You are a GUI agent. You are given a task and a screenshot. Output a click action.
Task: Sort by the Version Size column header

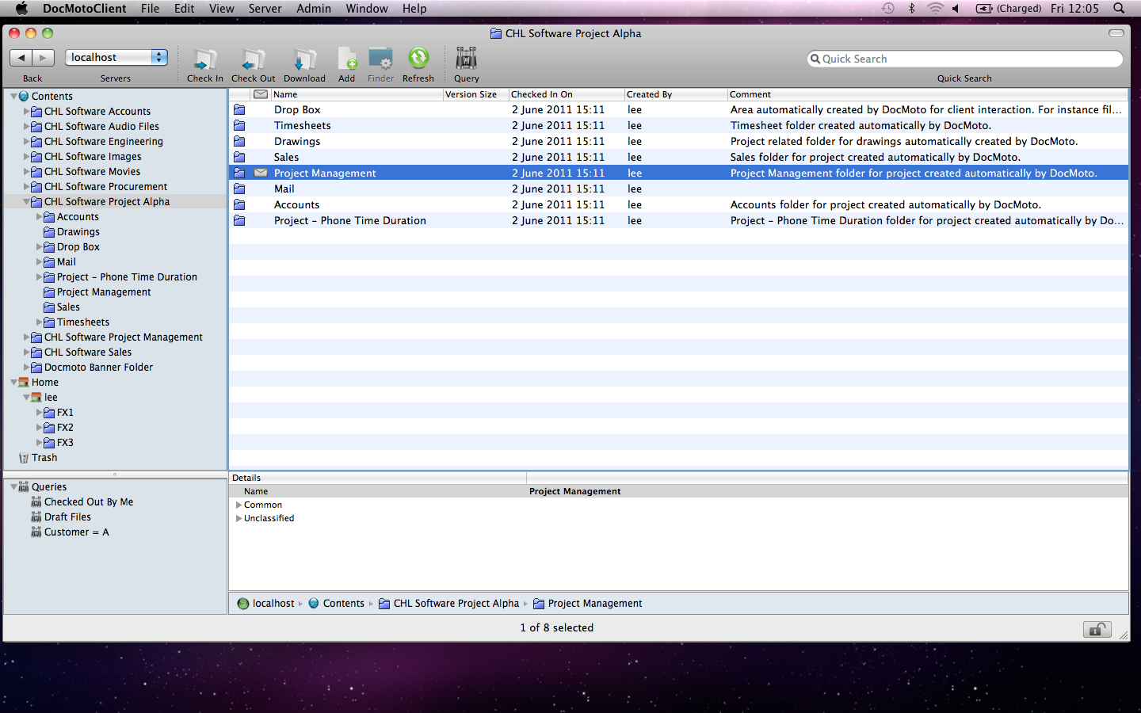(475, 94)
